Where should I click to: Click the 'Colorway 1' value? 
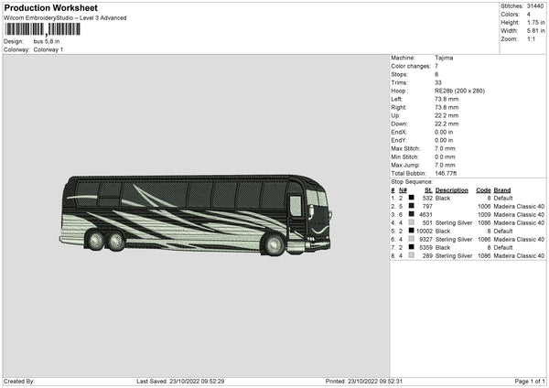point(48,49)
